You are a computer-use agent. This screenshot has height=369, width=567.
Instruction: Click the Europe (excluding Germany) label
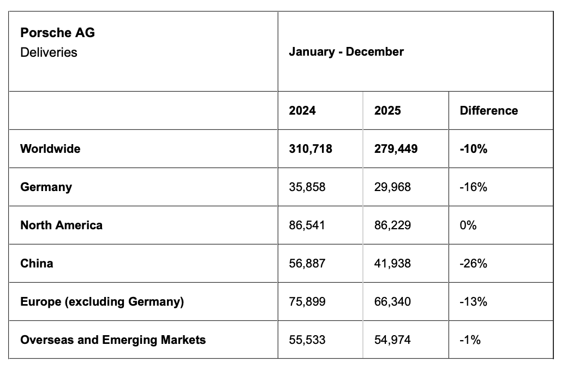(102, 302)
